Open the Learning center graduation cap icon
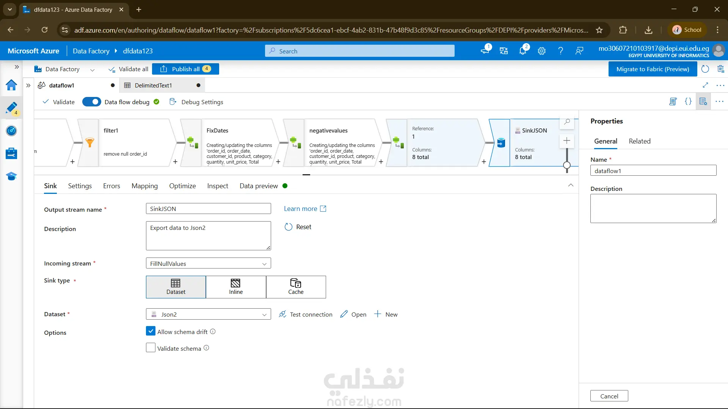This screenshot has width=728, height=409. pos(11,176)
